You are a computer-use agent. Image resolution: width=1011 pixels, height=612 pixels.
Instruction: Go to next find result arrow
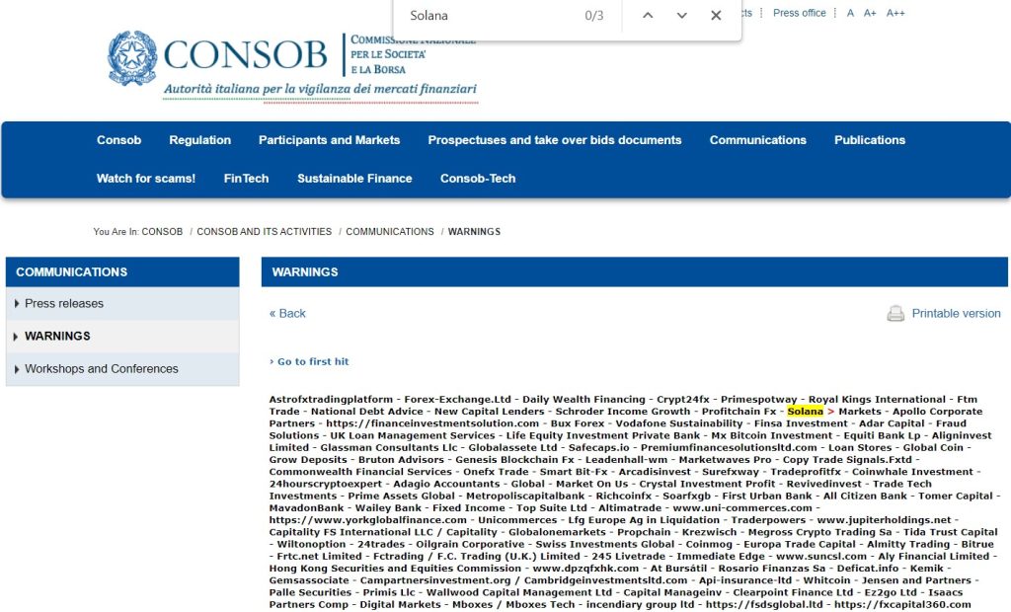(x=681, y=16)
